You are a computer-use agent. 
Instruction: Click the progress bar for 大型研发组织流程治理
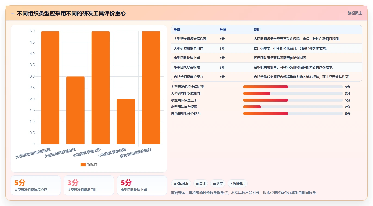coord(293,87)
